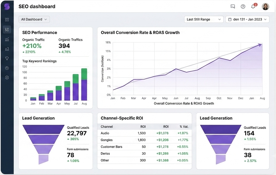
Task: Open the messages icon in the header
Action: [233, 7]
